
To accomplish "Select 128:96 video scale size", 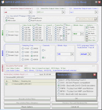I will (x=23, y=28).
